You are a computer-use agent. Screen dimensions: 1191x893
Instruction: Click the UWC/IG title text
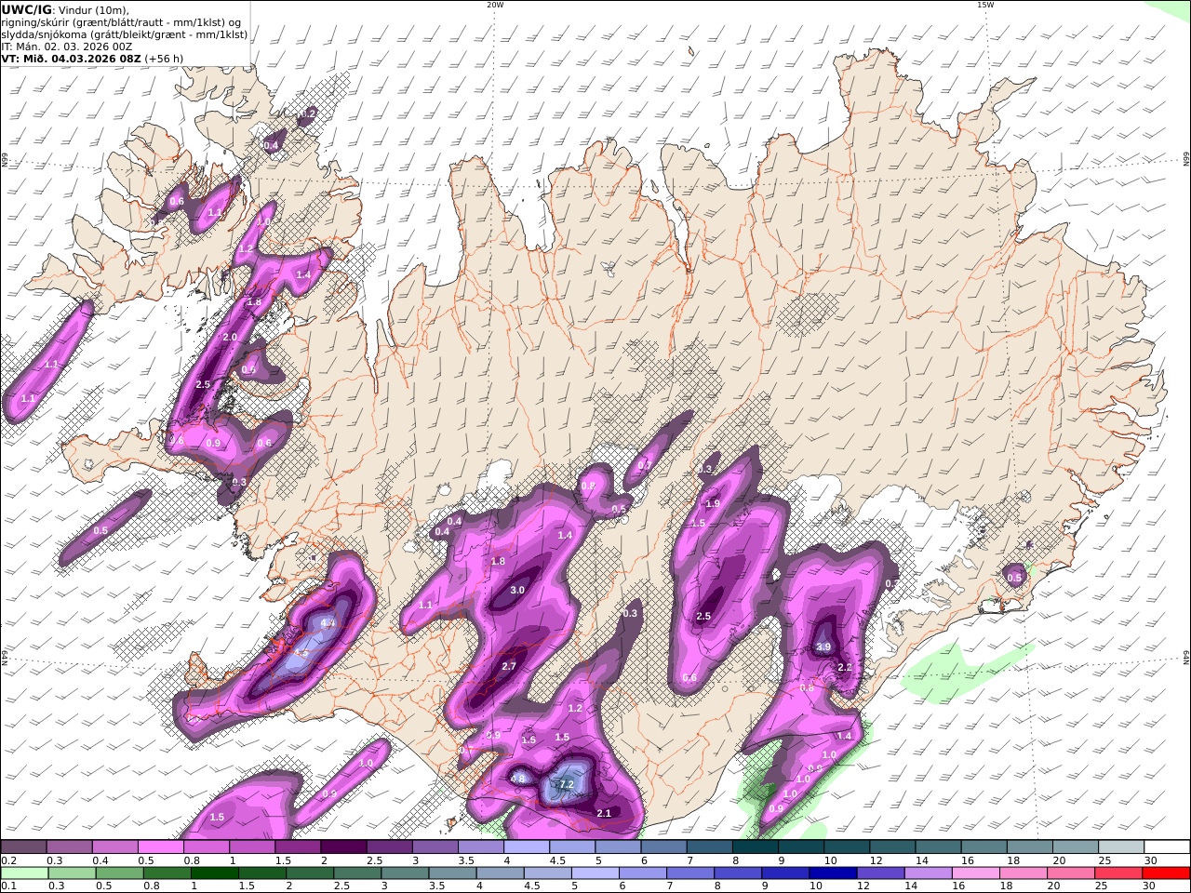26,9
